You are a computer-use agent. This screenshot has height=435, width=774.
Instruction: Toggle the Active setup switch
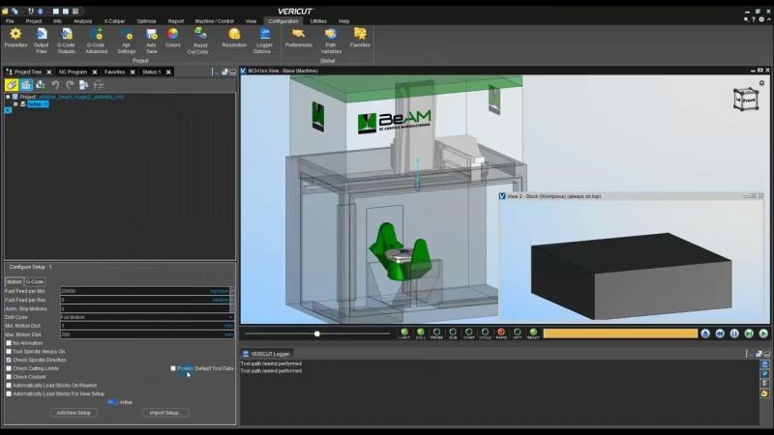coord(112,401)
